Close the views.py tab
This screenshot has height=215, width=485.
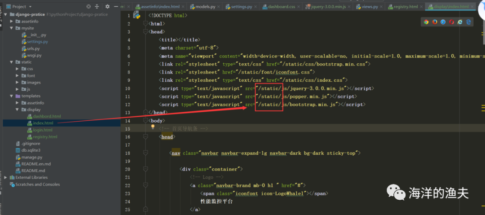[x=382, y=6]
